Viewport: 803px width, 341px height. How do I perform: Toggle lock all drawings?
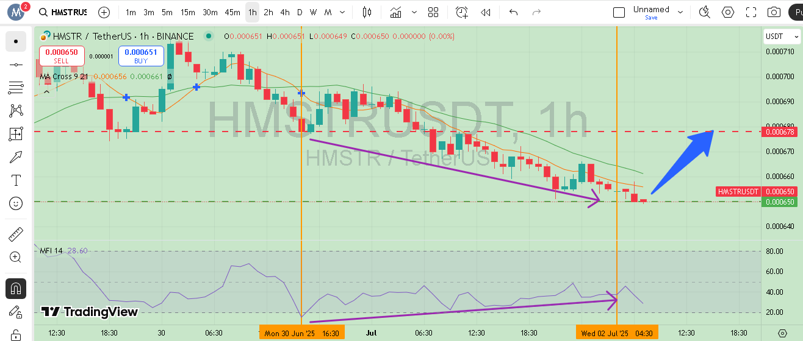point(16,334)
